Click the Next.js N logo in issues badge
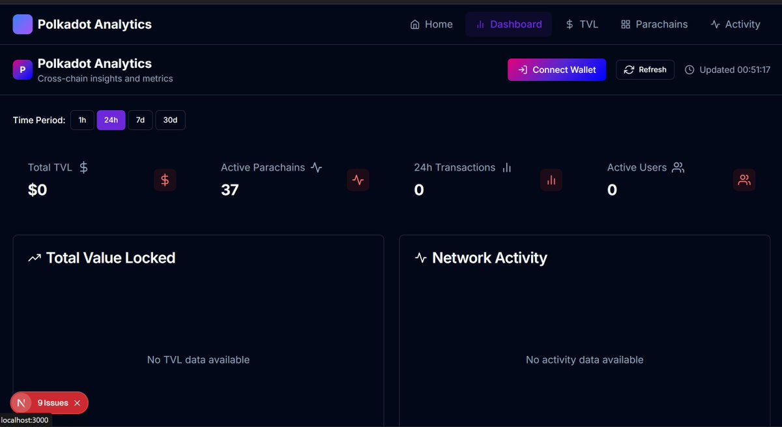 [x=22, y=403]
